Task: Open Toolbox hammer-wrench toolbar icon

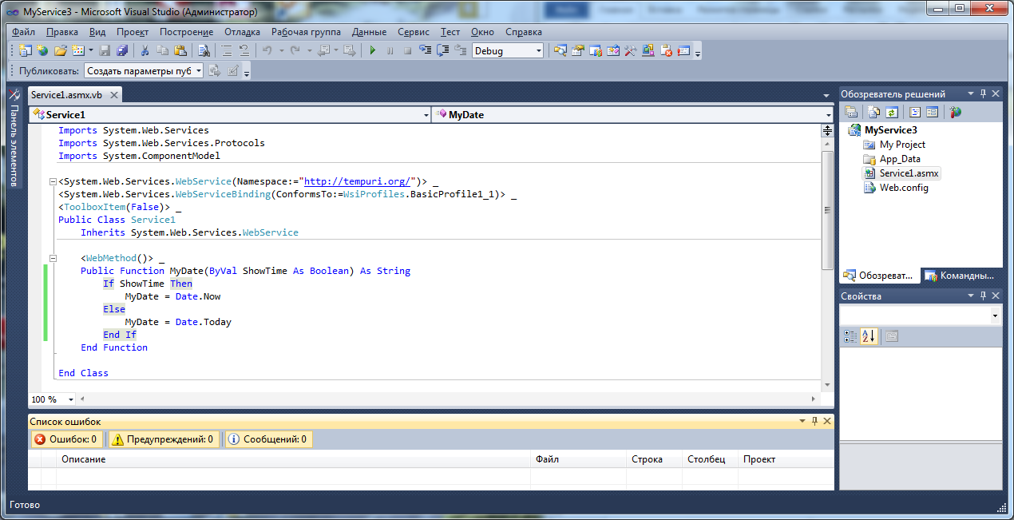Action: (631, 50)
